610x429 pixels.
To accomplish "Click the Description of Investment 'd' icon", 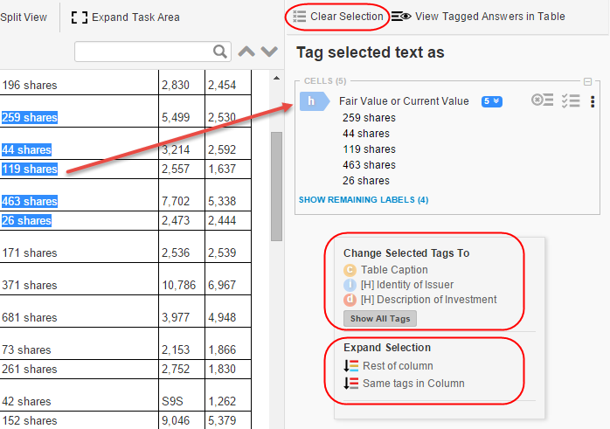I will pyautogui.click(x=350, y=300).
